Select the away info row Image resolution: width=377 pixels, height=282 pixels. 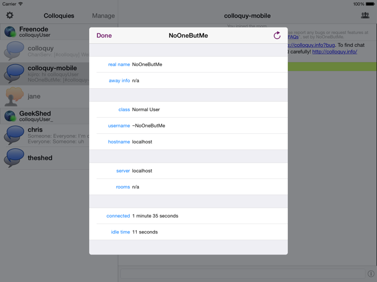tap(188, 80)
